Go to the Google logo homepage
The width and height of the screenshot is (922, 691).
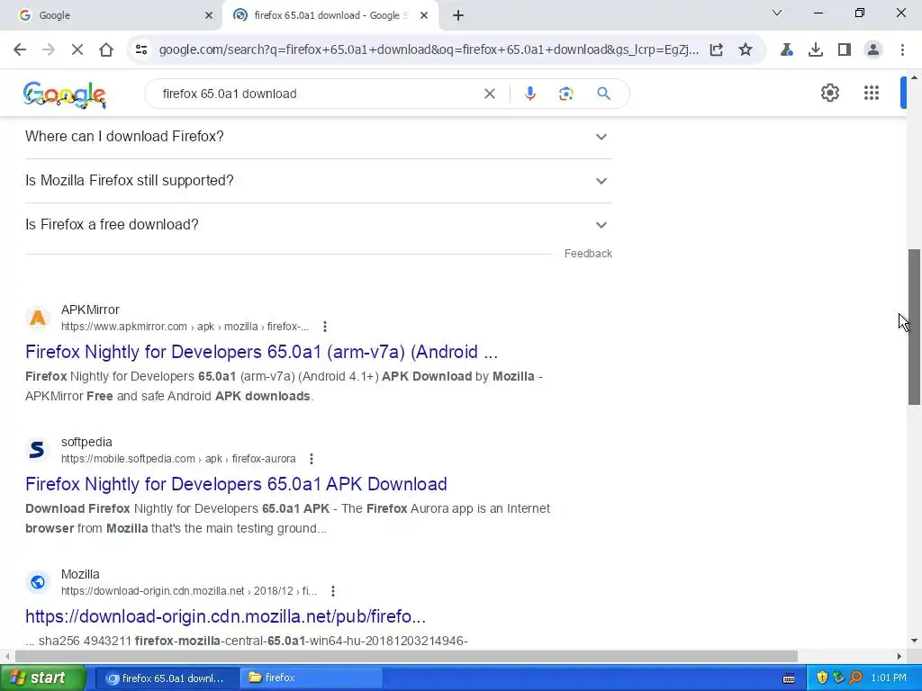[65, 94]
